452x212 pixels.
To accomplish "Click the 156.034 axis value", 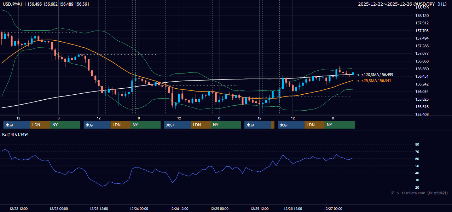I will [x=422, y=92].
